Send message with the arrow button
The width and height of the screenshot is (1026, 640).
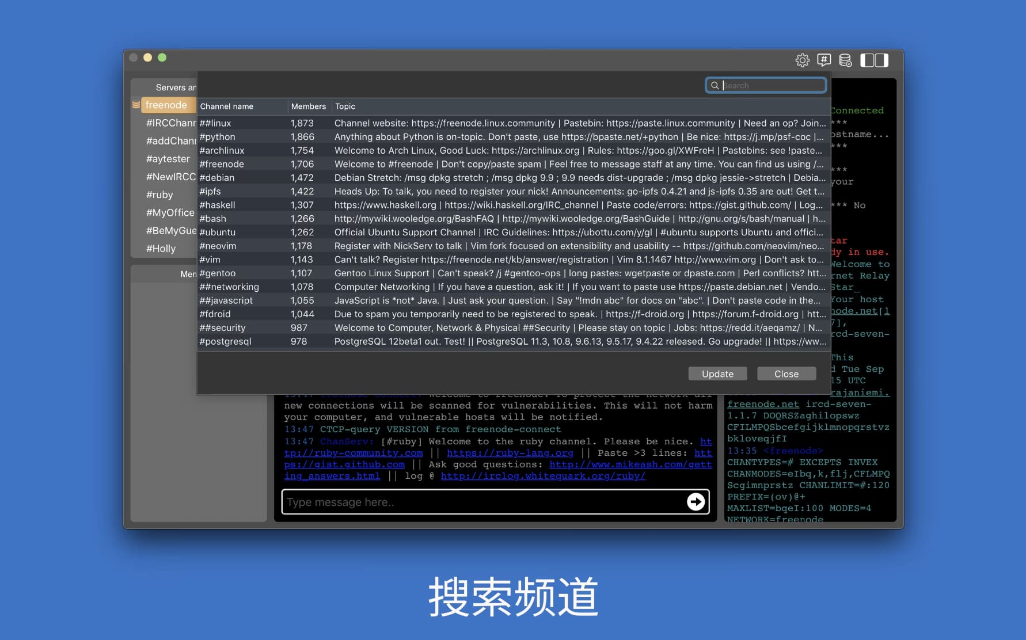[x=696, y=502]
